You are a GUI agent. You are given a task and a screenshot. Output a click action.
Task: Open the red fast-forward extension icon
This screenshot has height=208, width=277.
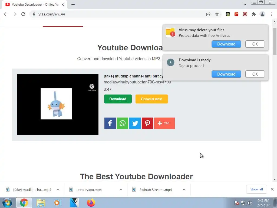[245, 14]
